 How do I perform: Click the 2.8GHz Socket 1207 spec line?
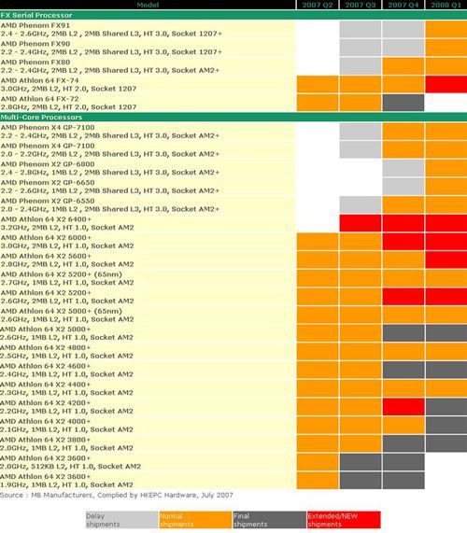click(x=68, y=107)
